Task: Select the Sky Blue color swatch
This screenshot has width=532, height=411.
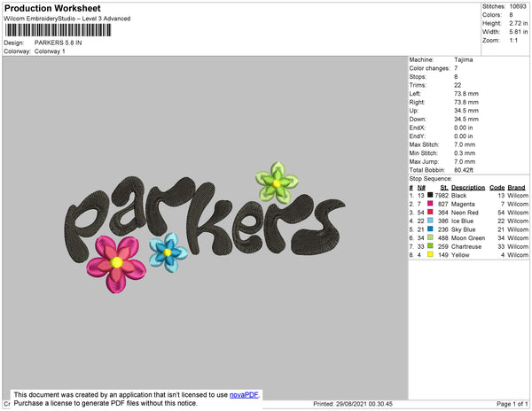Action: pos(430,229)
